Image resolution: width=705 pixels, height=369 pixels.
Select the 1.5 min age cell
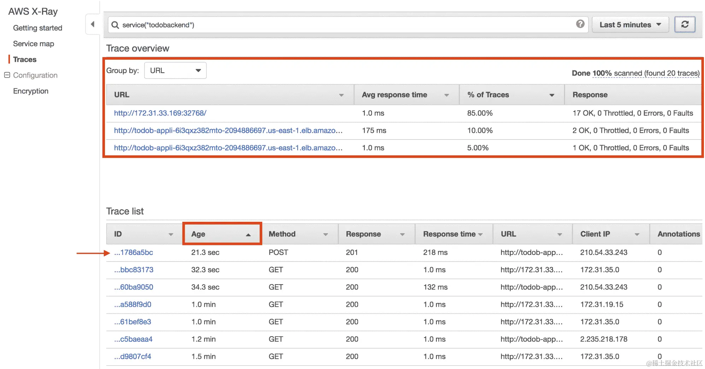click(x=204, y=356)
